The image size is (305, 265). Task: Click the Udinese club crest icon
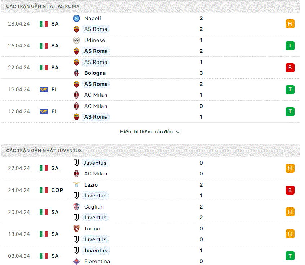[76, 40]
